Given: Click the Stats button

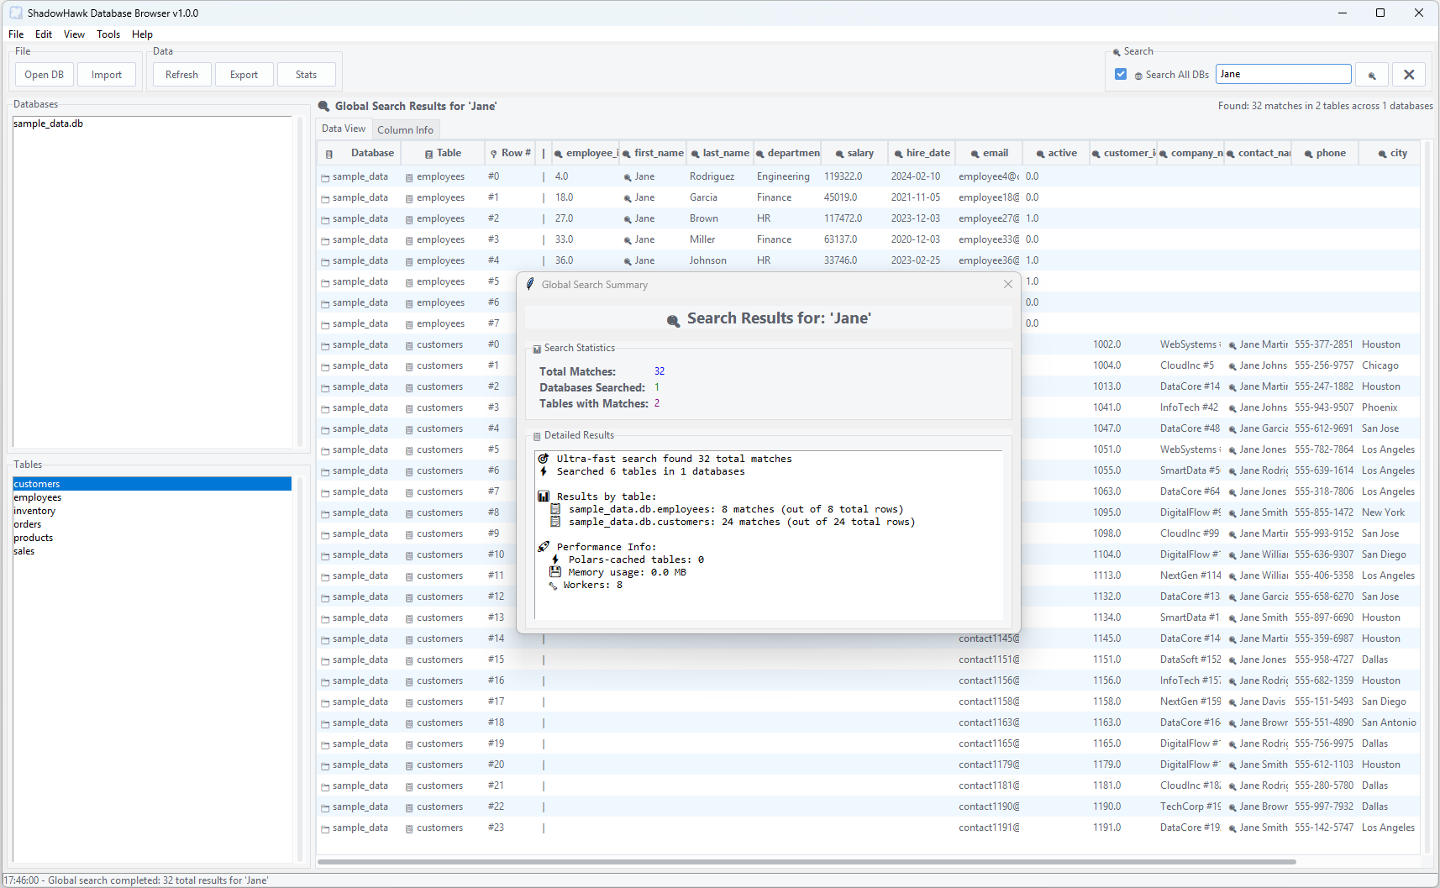Looking at the screenshot, I should 306,75.
